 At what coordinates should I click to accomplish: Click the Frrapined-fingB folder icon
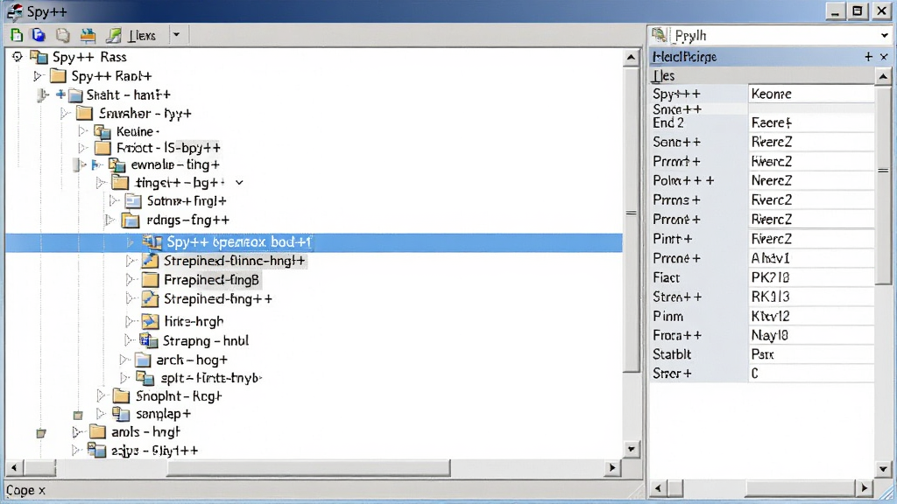point(150,280)
